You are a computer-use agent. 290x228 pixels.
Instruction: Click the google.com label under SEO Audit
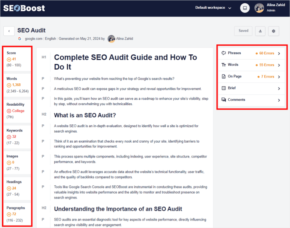tap(34, 39)
